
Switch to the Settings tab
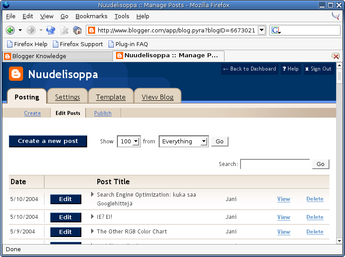coord(68,97)
